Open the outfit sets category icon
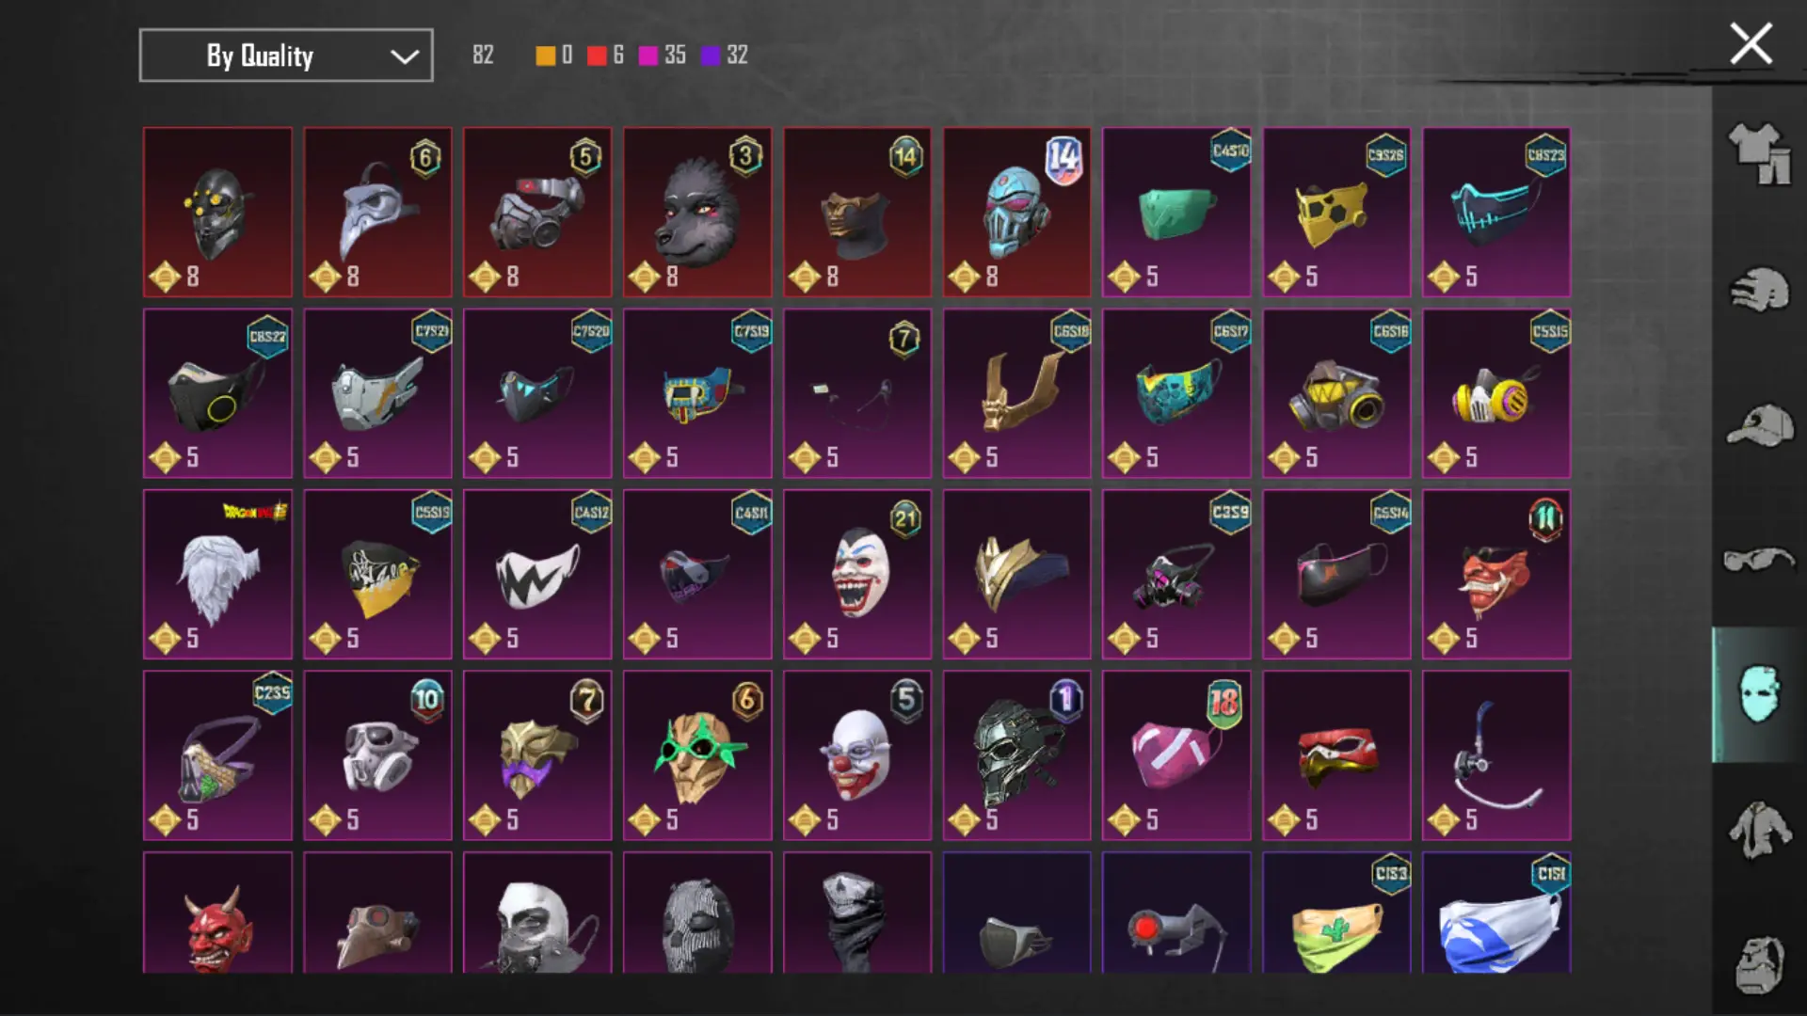This screenshot has width=1807, height=1016. coord(1759,153)
